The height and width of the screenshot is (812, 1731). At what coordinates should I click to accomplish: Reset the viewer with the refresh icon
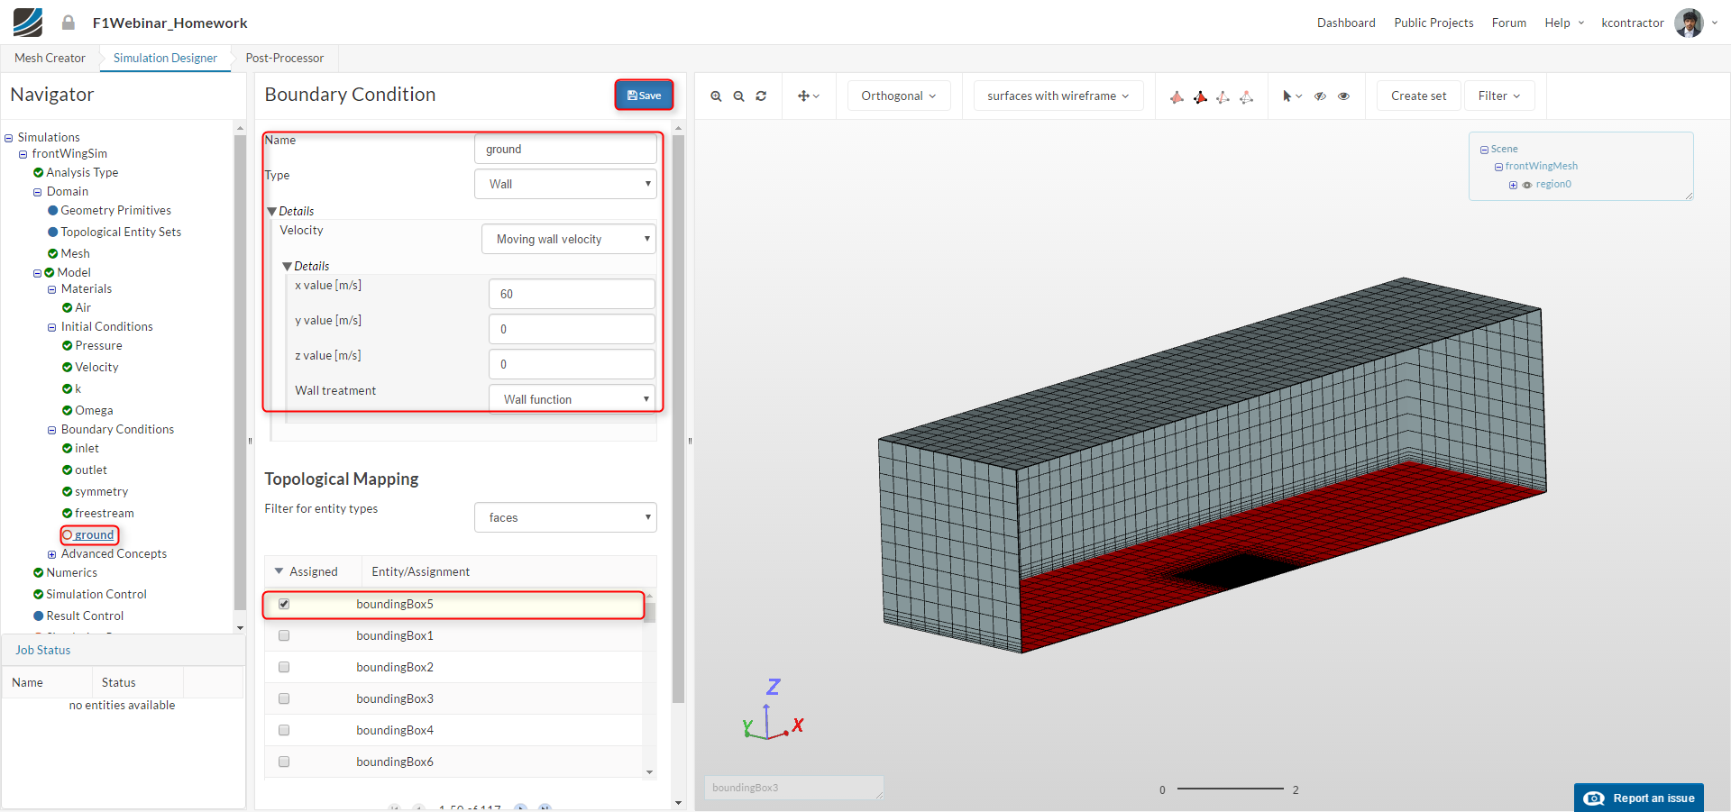click(x=761, y=96)
